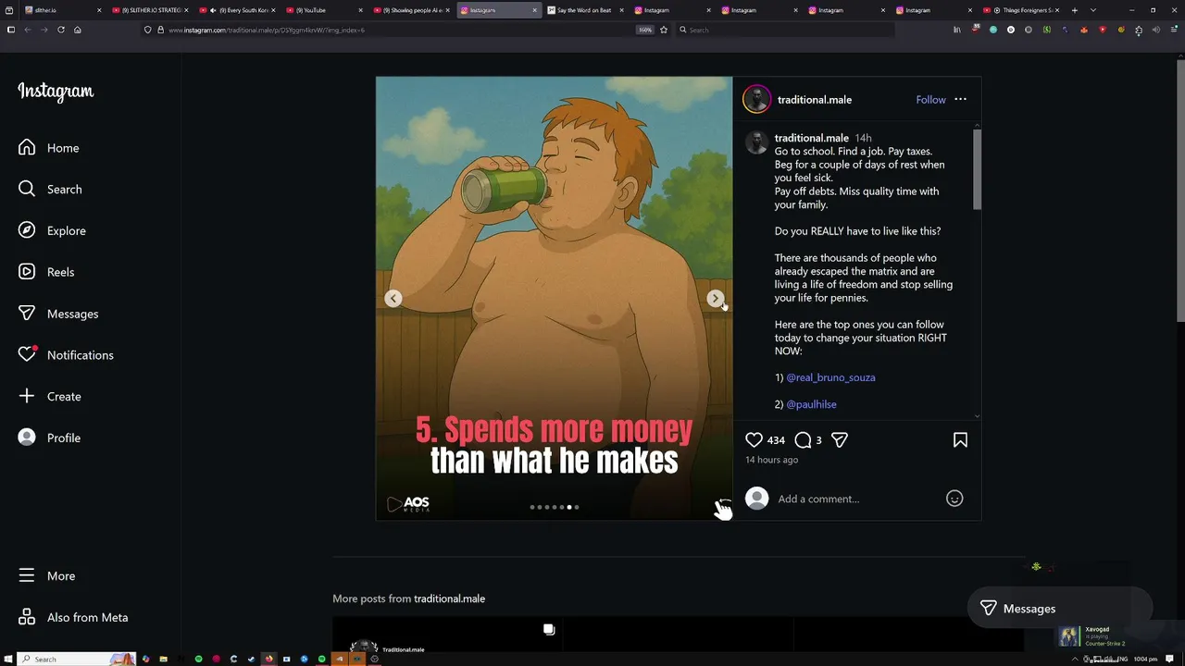Open traditional.male link under More posts
The height and width of the screenshot is (666, 1185).
449,598
